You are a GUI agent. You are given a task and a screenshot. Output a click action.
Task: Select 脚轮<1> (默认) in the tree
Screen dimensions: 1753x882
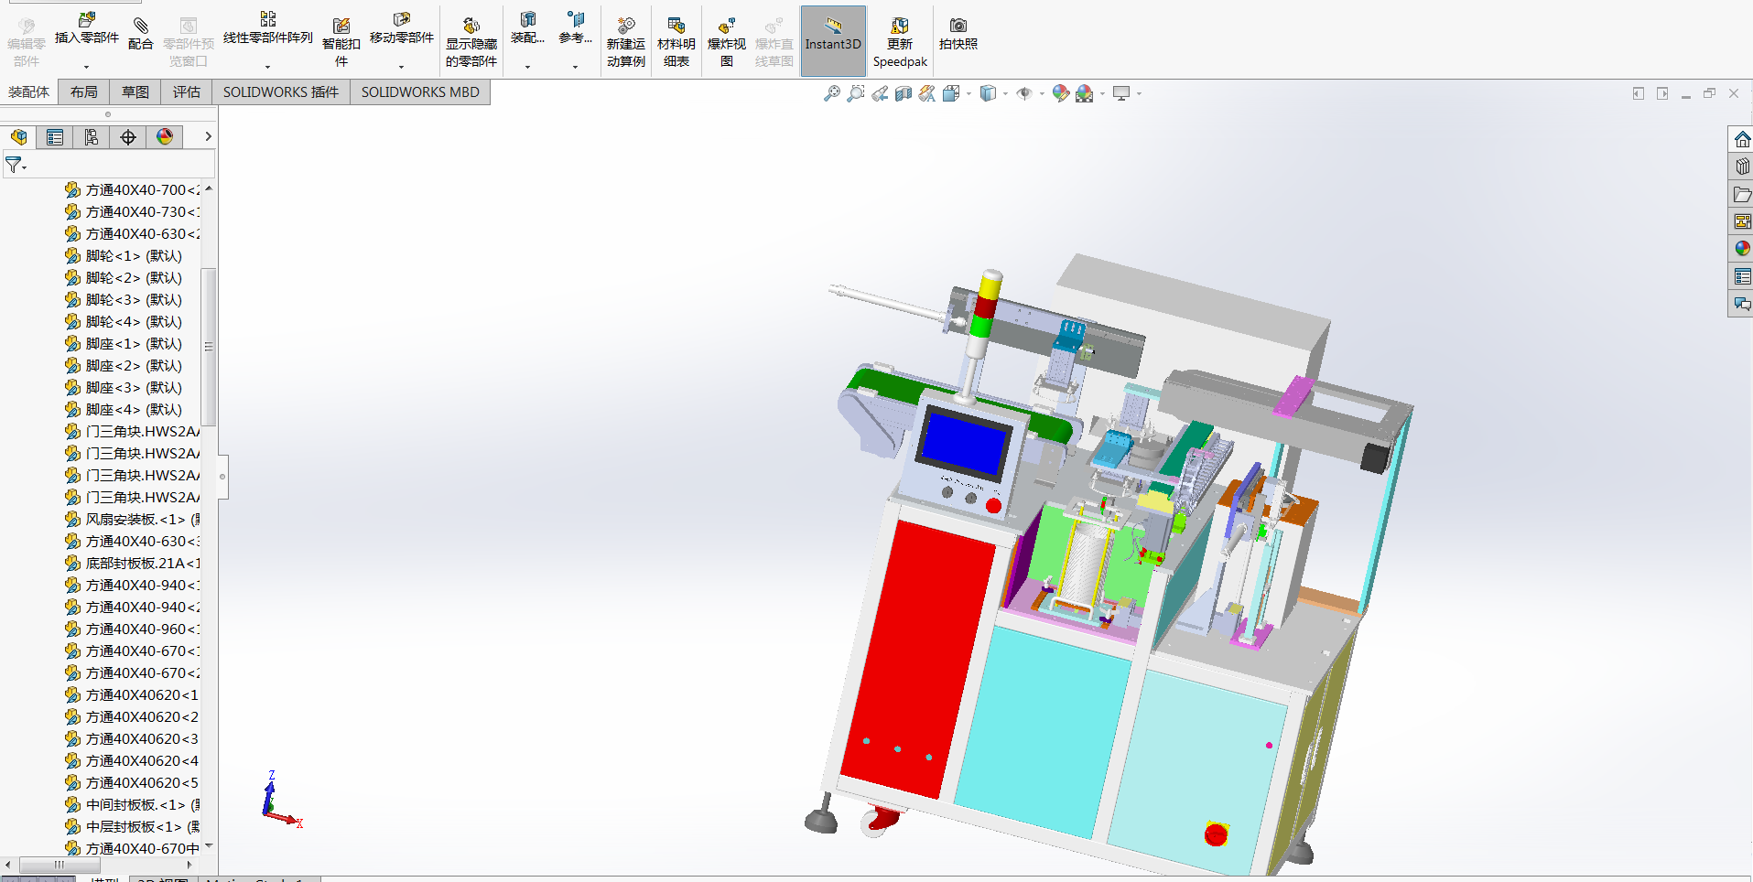click(124, 256)
